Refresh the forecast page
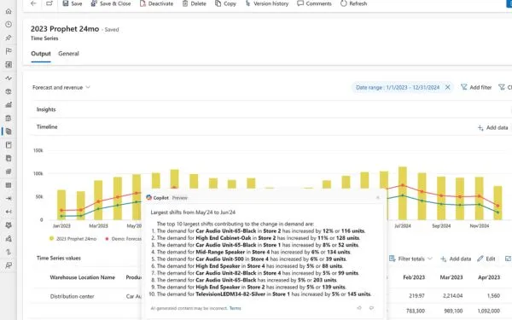Viewport: 512px width, 320px height. tap(353, 3)
